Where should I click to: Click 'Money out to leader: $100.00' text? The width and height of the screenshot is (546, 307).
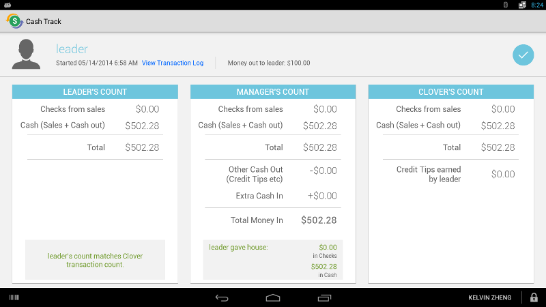point(269,63)
